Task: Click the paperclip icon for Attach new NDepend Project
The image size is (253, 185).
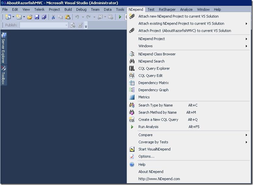Action: tap(132, 16)
